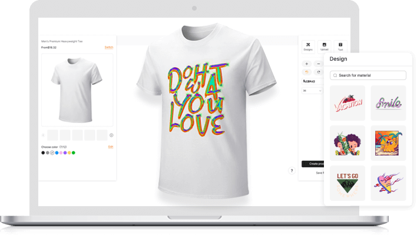Pick the yellow color swatch
Image resolution: width=417 pixels, height=235 pixels.
[69, 153]
